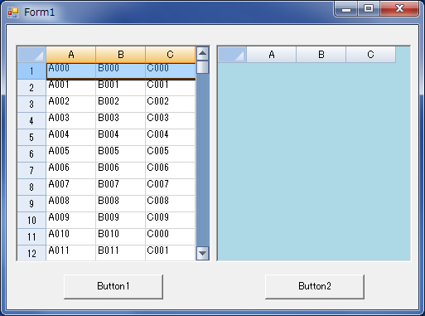Click cell B009
425x316 pixels.
121,221
